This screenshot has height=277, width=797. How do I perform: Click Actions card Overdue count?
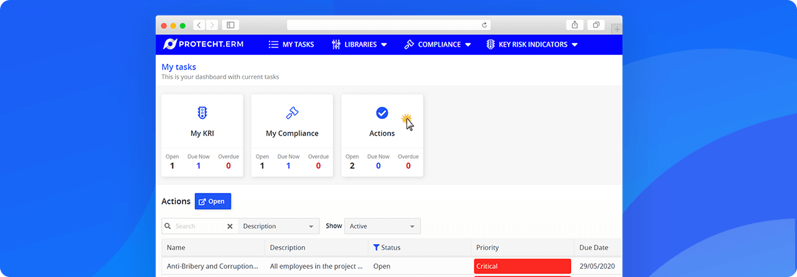coord(408,166)
